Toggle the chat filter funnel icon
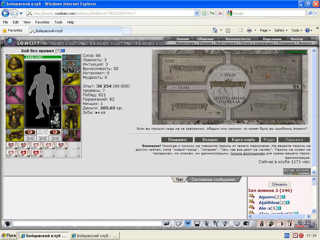Image resolution: width=320 pixels, height=240 pixels. (x=188, y=224)
